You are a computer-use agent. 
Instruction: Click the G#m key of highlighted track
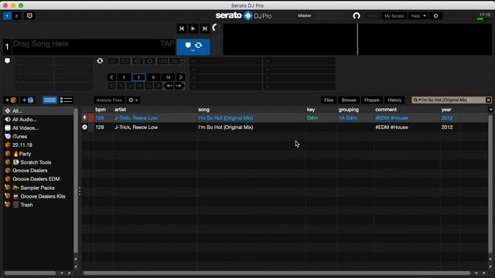(x=312, y=118)
